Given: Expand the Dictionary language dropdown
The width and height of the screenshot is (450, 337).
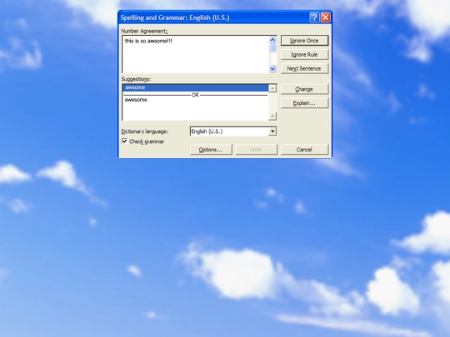Looking at the screenshot, I should click(x=272, y=131).
